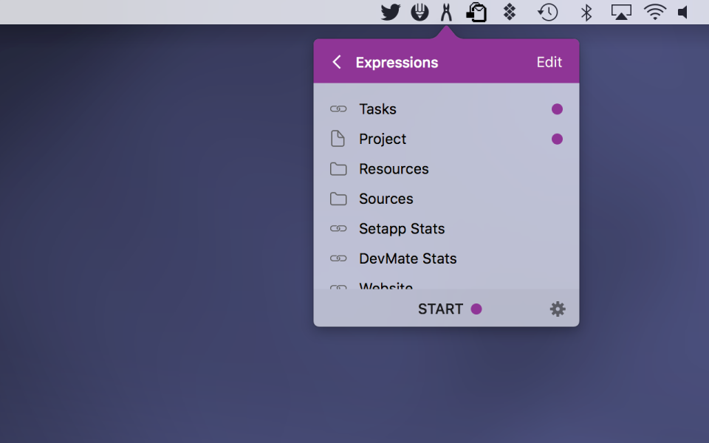
Task: Select the Setapp Stats link item
Action: point(402,229)
